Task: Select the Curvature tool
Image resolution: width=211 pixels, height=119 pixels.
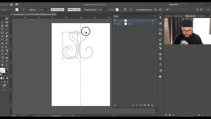Action: (x=7, y=26)
